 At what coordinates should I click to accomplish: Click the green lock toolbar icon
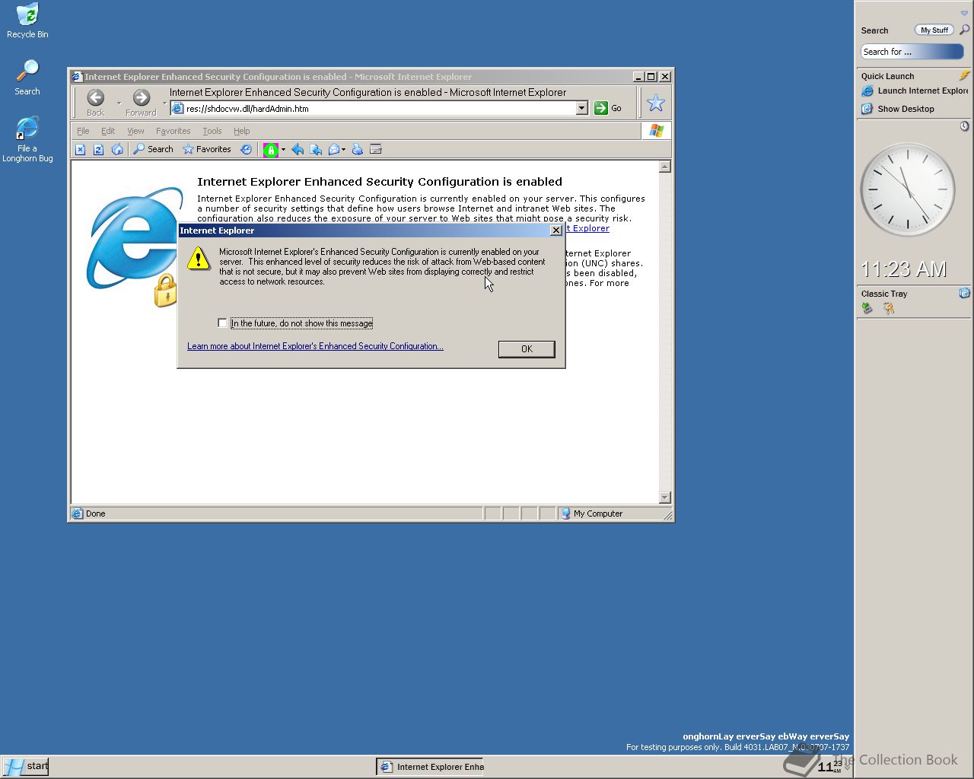point(270,150)
